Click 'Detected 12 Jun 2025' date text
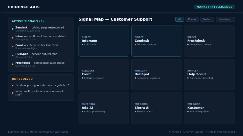Screen dimensions: 243x136 click(x=28, y=31)
